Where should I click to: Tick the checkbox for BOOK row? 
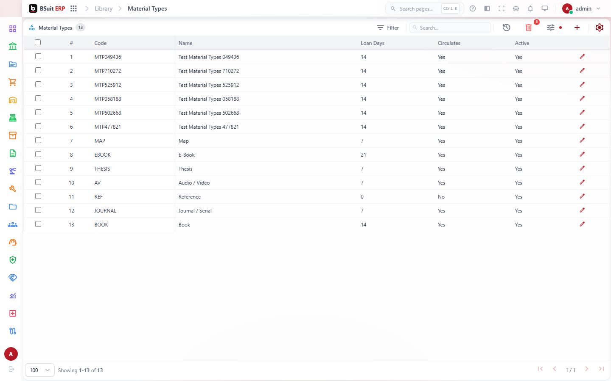pos(38,224)
